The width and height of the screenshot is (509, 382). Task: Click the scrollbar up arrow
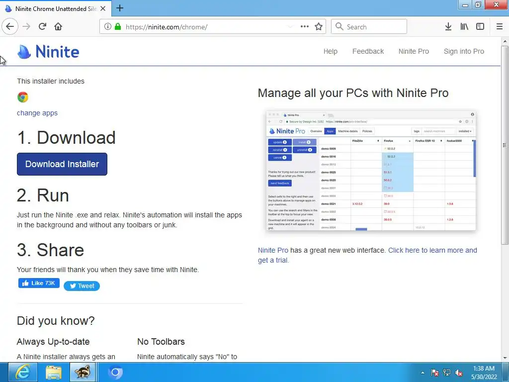505,42
